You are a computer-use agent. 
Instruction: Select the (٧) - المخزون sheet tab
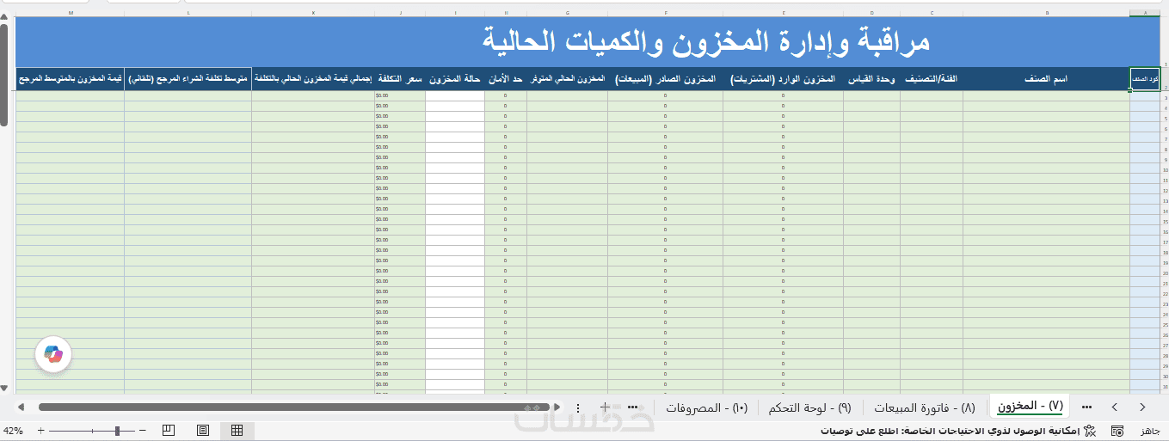tap(1029, 406)
